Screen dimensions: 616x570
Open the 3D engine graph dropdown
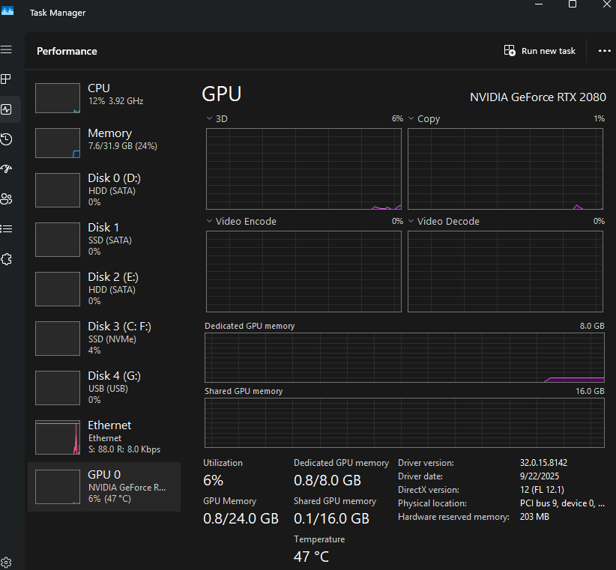(x=209, y=118)
